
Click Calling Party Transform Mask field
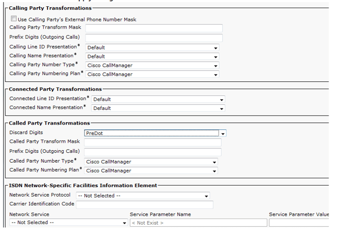point(154,28)
